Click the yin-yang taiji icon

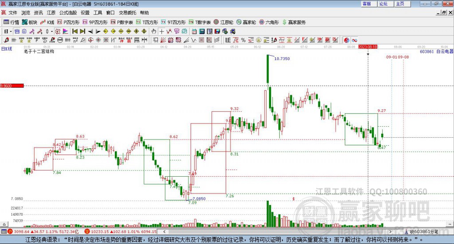347,40
